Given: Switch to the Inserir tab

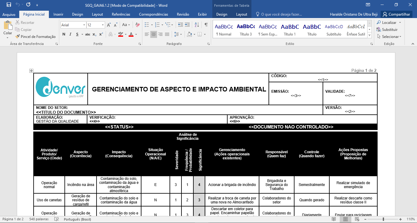Looking at the screenshot, I should click(x=58, y=14).
